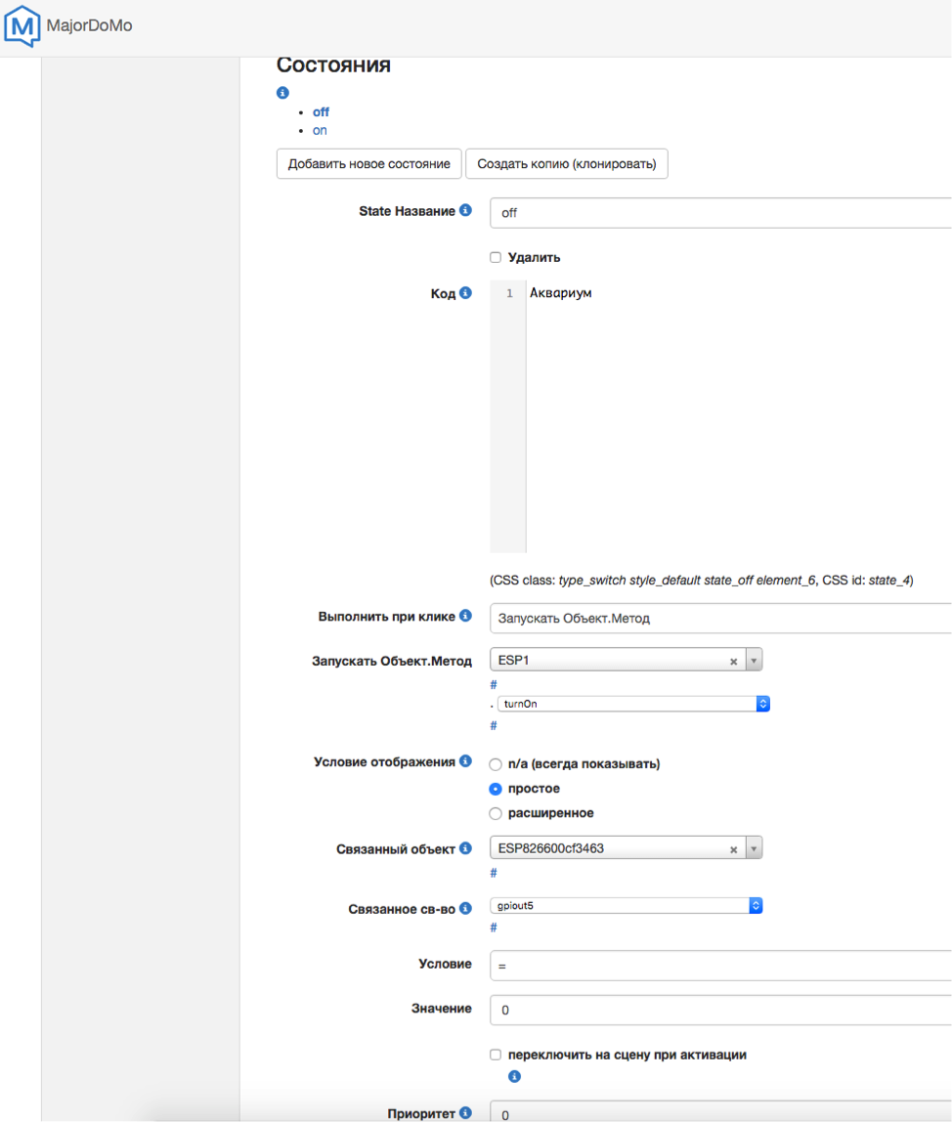952x1122 pixels.
Task: Click info icon next to Связанный объект
Action: click(465, 848)
